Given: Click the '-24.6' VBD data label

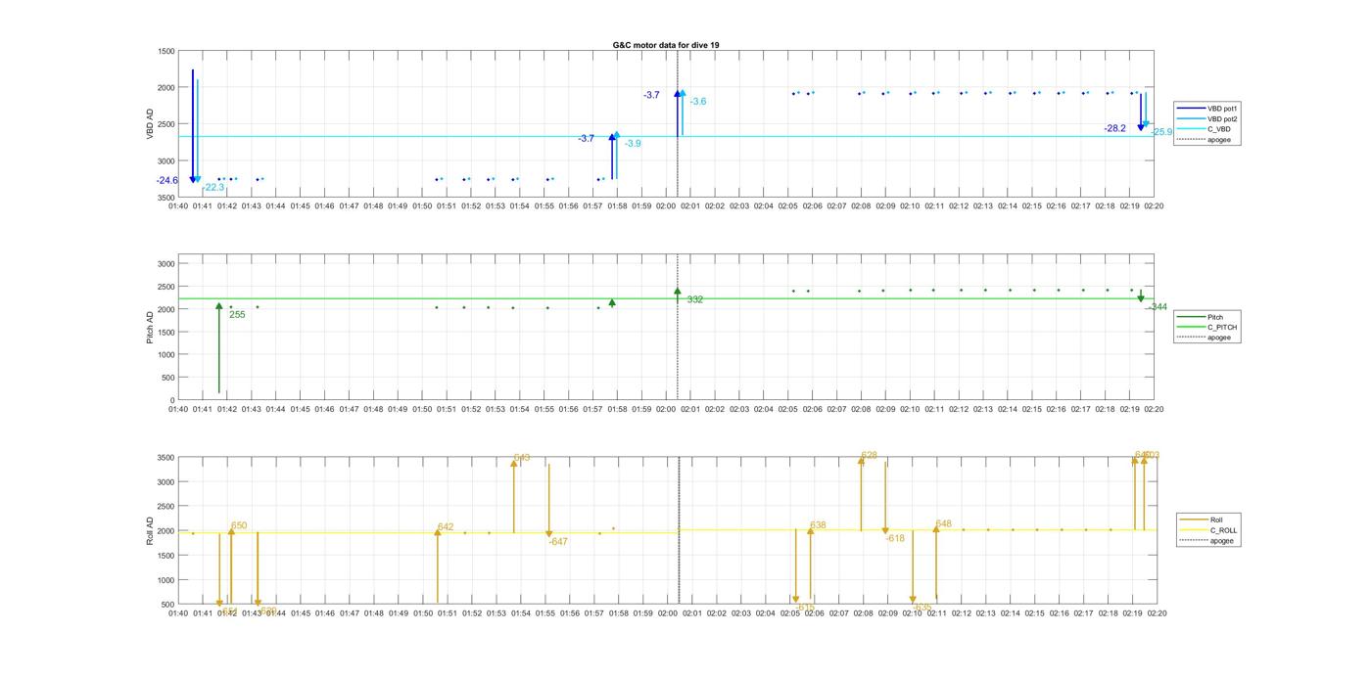Looking at the screenshot, I should pos(167,180).
